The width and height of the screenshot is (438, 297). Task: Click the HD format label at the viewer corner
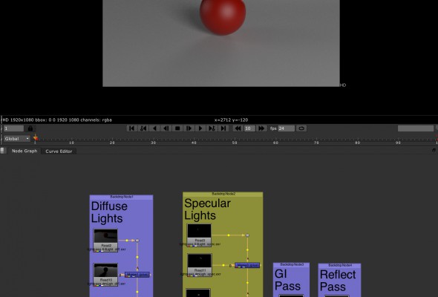(x=343, y=85)
